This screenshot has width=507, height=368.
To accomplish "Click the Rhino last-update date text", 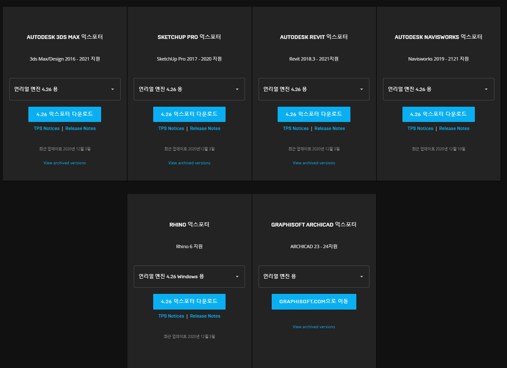I will point(189,337).
